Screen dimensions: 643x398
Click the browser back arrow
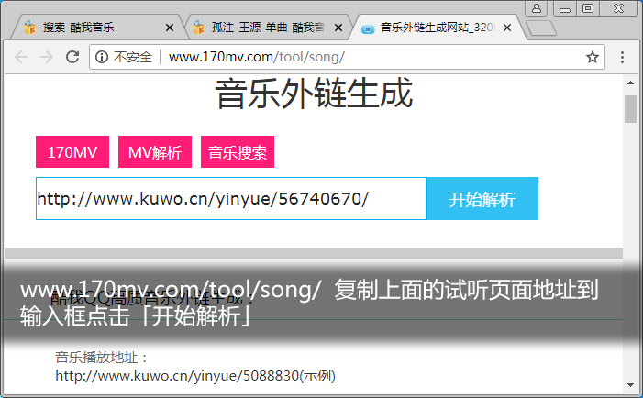pyautogui.click(x=21, y=57)
